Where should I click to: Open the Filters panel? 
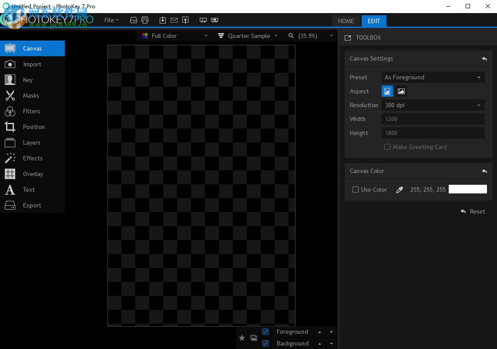pyautogui.click(x=31, y=111)
